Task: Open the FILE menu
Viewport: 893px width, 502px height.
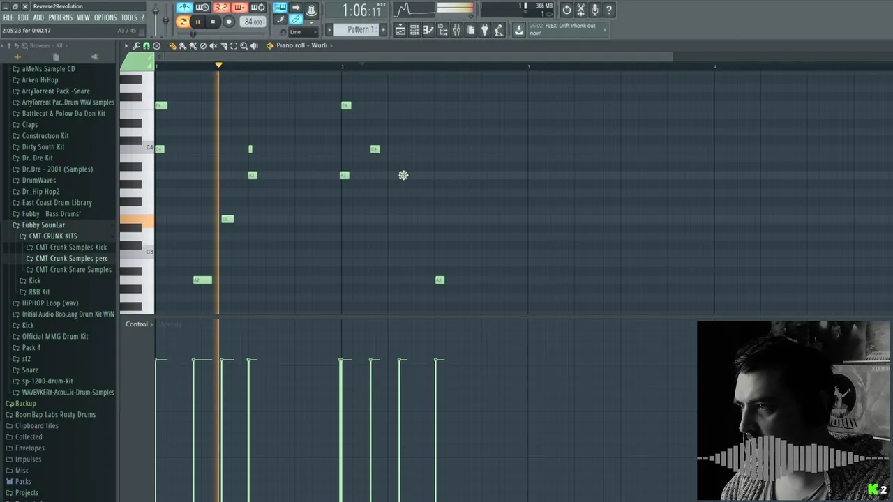Action: point(8,17)
